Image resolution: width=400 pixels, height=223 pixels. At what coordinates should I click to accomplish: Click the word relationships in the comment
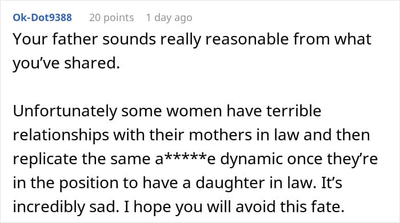point(61,135)
